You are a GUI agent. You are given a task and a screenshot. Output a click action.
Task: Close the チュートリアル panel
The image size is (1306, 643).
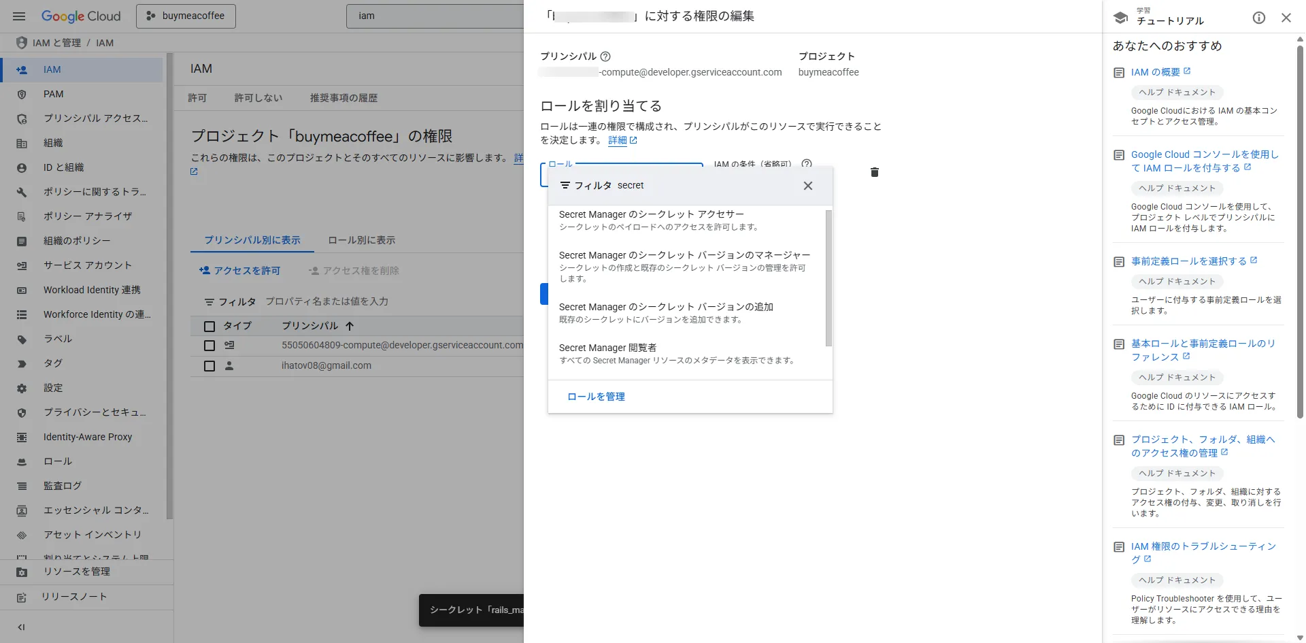pos(1286,18)
